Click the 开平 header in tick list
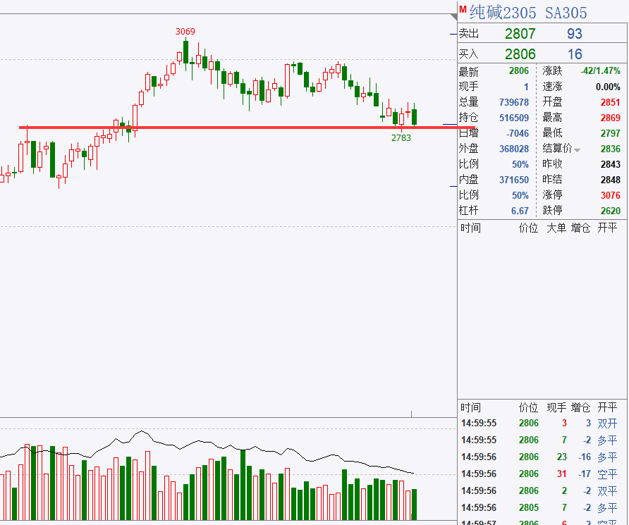Screen dimensions: 629x525 (x=607, y=407)
